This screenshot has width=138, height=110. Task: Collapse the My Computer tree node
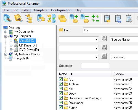coord(6,36)
